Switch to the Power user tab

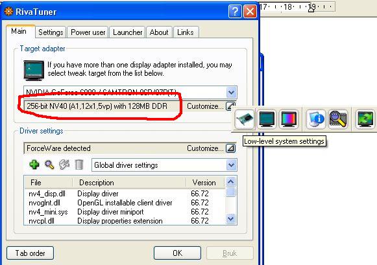coord(88,32)
